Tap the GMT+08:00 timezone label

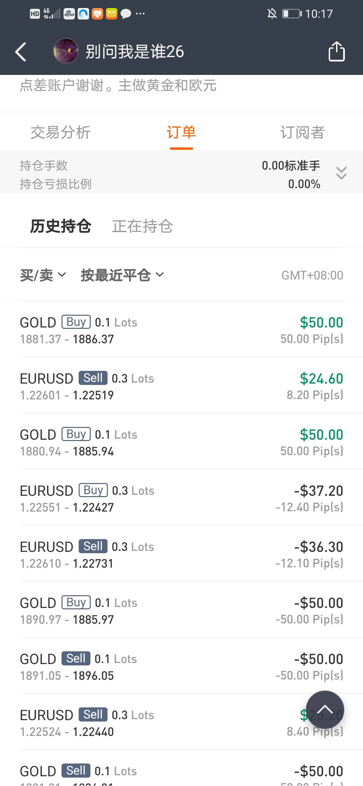click(312, 275)
